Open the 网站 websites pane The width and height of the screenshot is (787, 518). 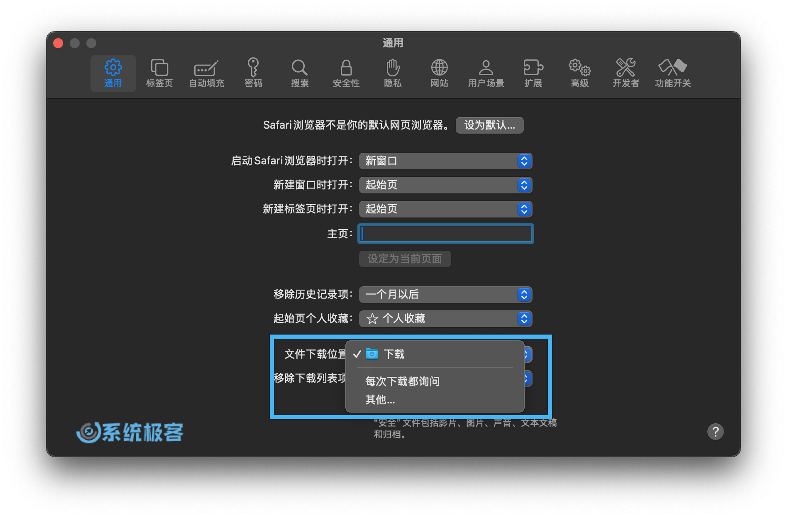point(439,73)
